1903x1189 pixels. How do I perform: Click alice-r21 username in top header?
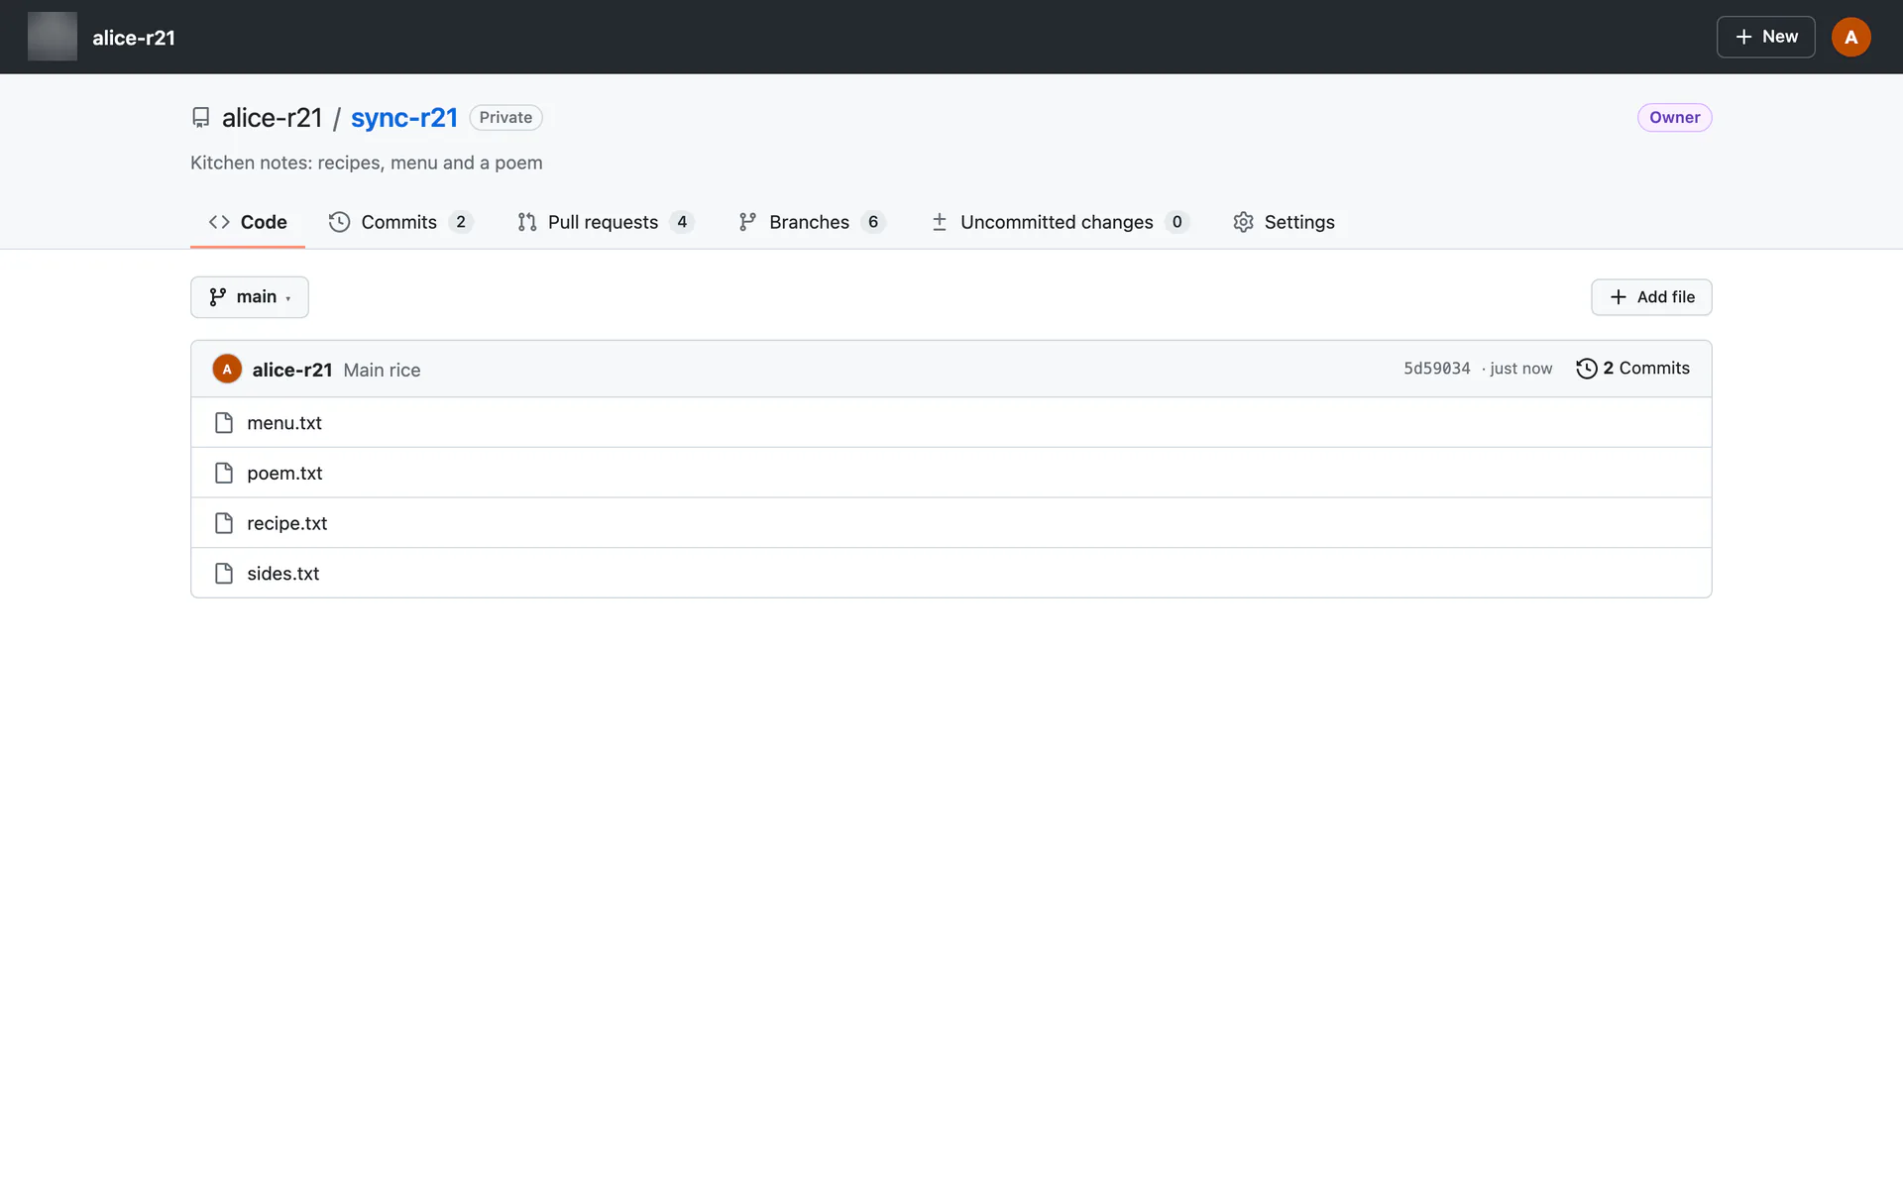tap(134, 38)
